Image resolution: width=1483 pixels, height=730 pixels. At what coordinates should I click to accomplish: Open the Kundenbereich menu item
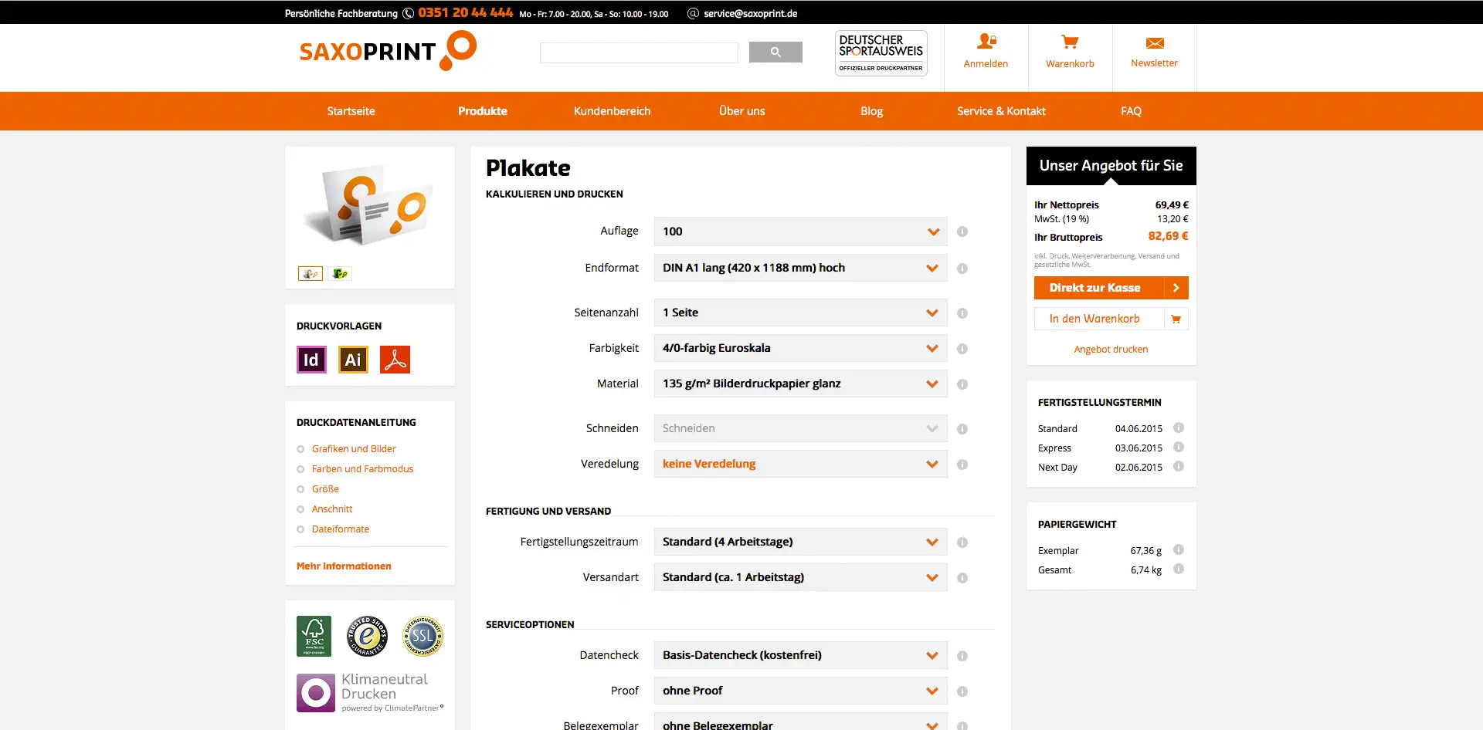[x=612, y=111]
